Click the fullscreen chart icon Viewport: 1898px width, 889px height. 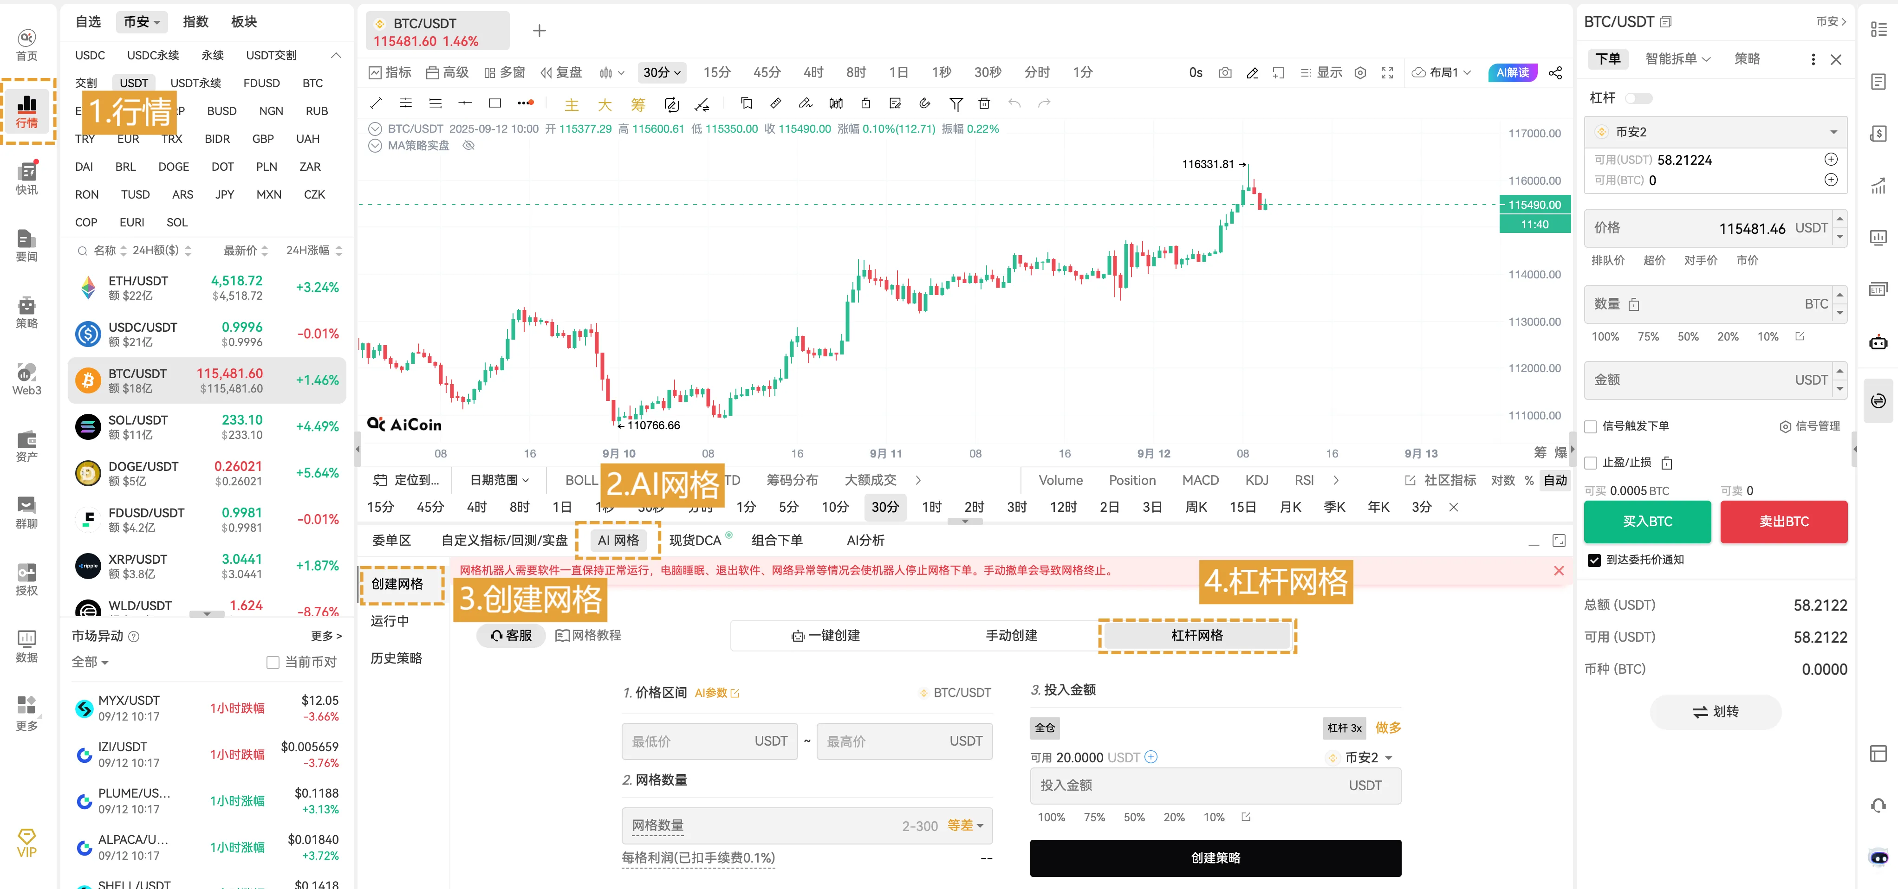tap(1387, 72)
